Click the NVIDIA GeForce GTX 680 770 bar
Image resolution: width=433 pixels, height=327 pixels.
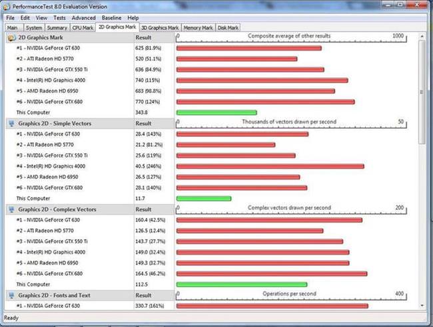click(x=266, y=102)
